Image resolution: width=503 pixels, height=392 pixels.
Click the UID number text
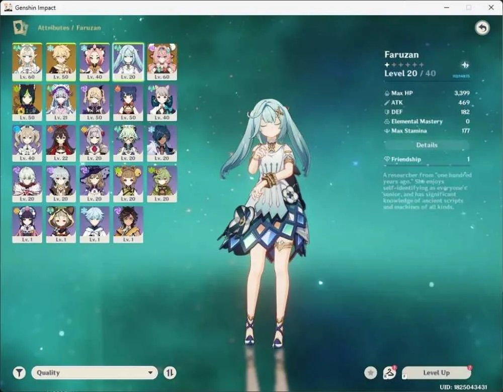pyautogui.click(x=463, y=387)
